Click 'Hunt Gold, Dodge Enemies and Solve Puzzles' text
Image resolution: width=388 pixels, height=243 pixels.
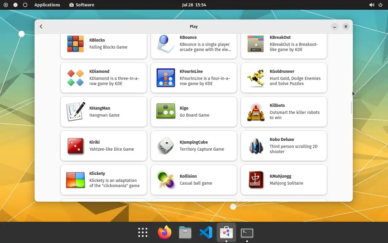pos(295,81)
